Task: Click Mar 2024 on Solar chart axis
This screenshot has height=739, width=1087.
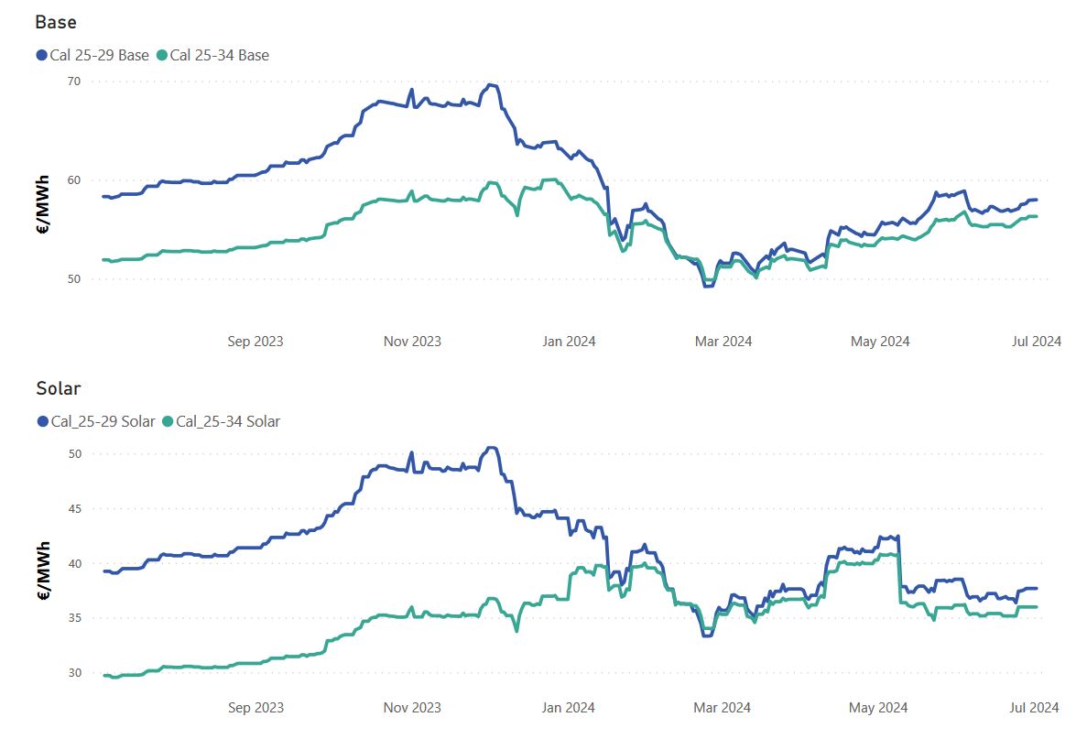Action: pos(723,707)
